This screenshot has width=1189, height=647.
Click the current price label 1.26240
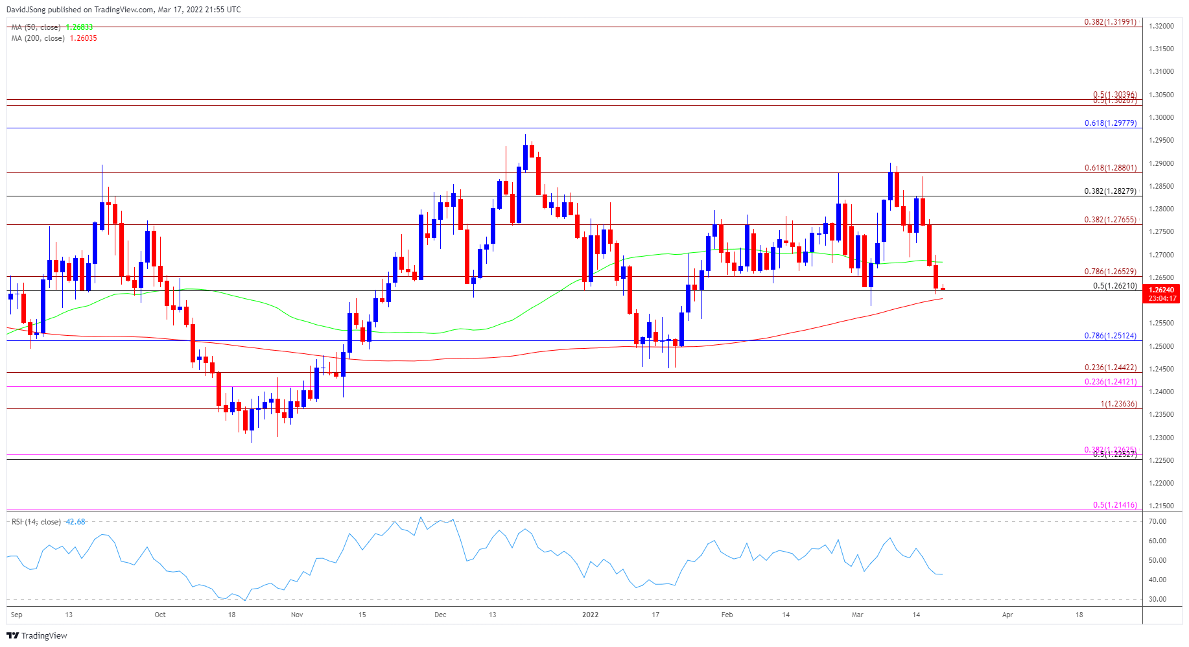point(1162,290)
